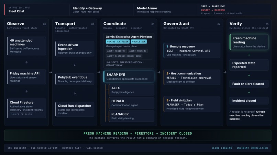277x155 pixels.
Task: Click the 'CLOUD LOGGING · INCIDENT CORRELATION' footer text
Action: pos(240,148)
